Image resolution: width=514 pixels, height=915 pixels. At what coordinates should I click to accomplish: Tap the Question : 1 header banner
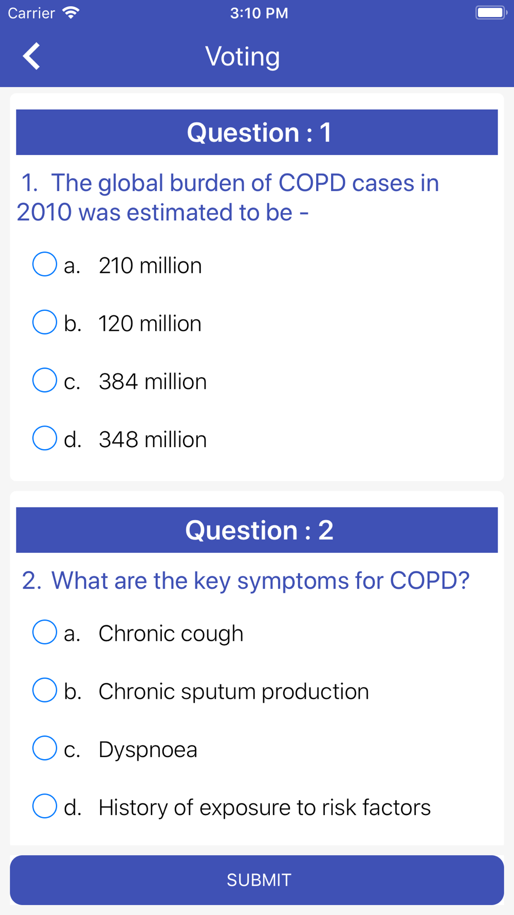[x=257, y=132]
